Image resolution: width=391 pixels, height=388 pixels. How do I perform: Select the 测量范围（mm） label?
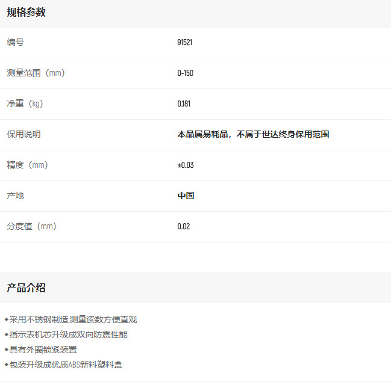36,73
